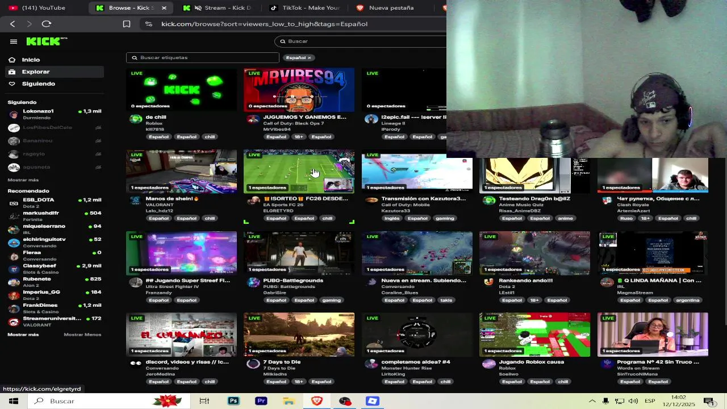727x409 pixels.
Task: Expand Mostrar más under Recomendado
Action: (23, 335)
